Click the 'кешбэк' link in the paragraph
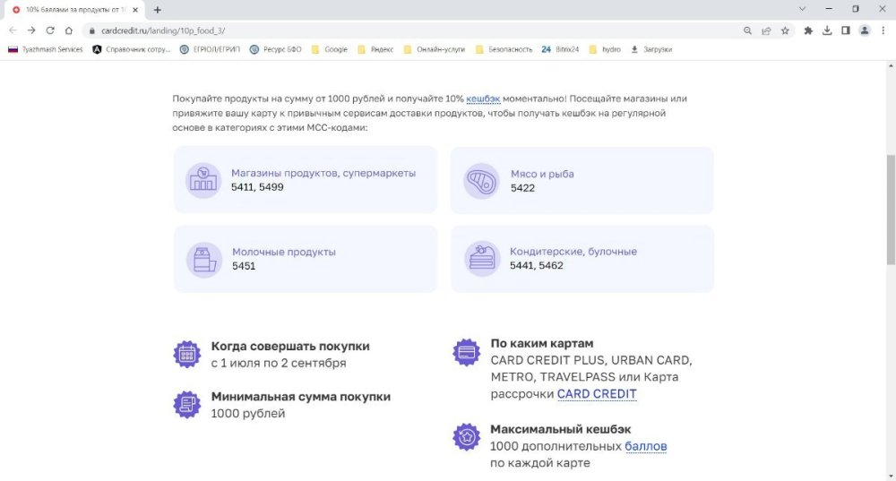The height and width of the screenshot is (481, 896). [483, 99]
